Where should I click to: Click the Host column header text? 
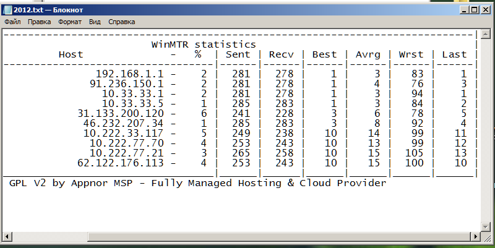(71, 54)
